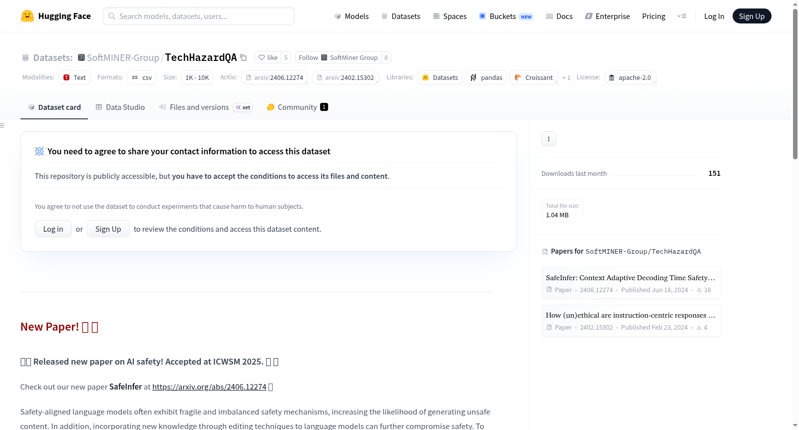Click the xet badge on Files tab
Screen dimensions: 799x430
pos(243,107)
